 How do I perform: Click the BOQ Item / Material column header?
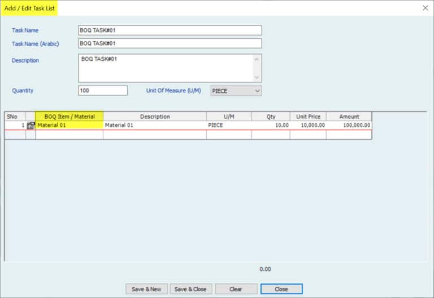click(x=69, y=117)
